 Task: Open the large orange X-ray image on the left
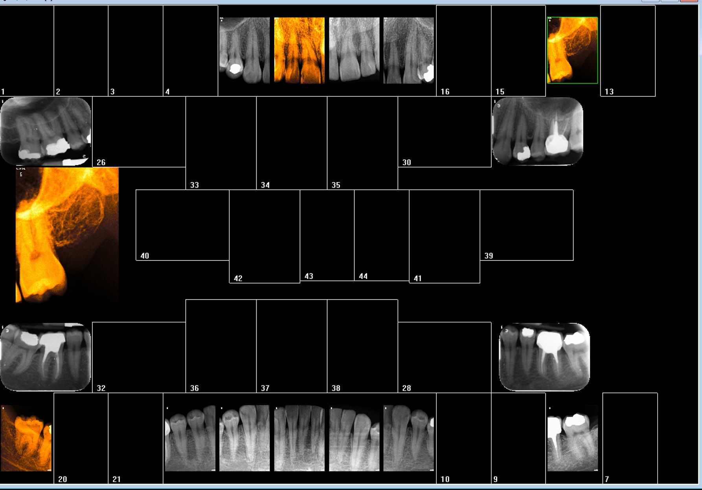click(67, 235)
